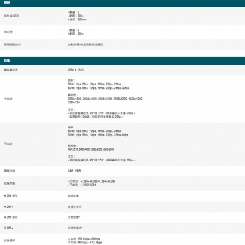Image resolution: width=245 pixels, height=245 pixels.
Task: Select the value in the H.265+ row
Action: (75, 228)
